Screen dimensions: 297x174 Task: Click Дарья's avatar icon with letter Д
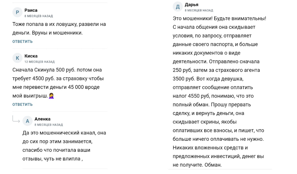(x=178, y=7)
